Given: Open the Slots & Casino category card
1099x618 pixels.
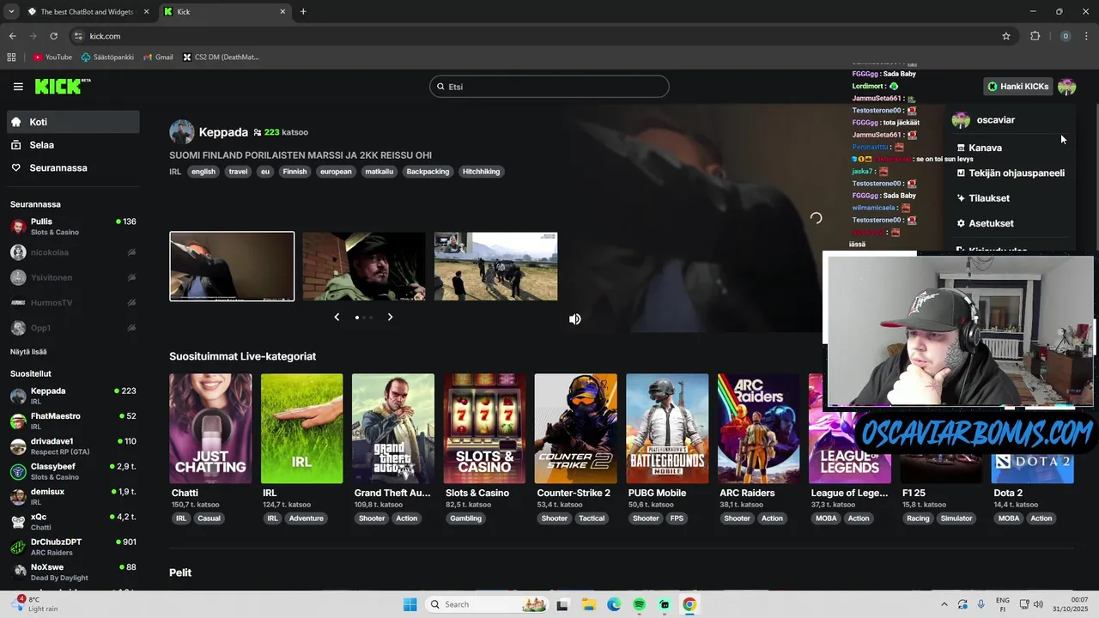Looking at the screenshot, I should [484, 428].
